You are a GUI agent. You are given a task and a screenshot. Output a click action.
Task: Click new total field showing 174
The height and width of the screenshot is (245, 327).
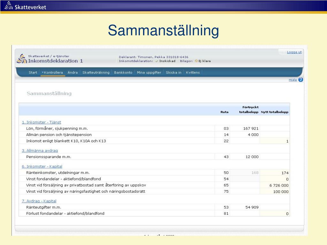(x=275, y=173)
